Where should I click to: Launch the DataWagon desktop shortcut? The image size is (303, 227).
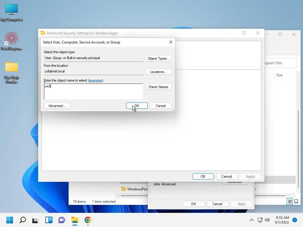12,41
